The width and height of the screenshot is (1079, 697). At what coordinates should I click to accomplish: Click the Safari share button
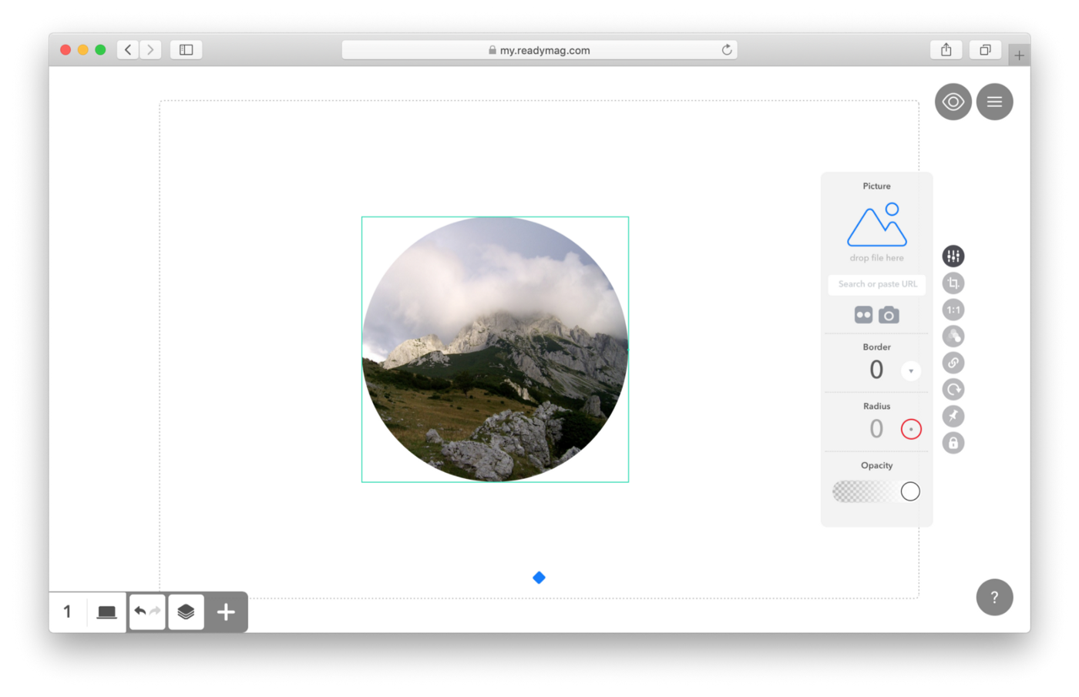click(946, 49)
